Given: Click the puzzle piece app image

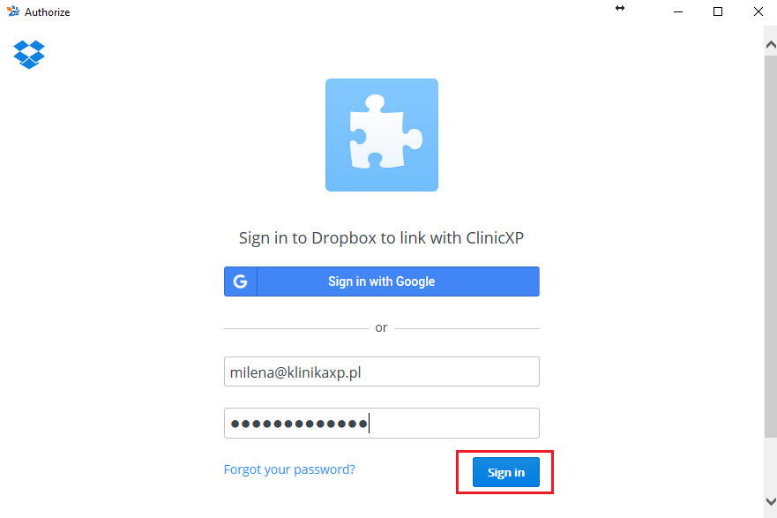Looking at the screenshot, I should [382, 135].
